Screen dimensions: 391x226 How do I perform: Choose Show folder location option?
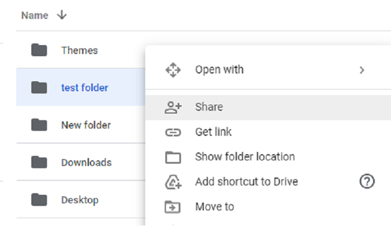tap(245, 158)
